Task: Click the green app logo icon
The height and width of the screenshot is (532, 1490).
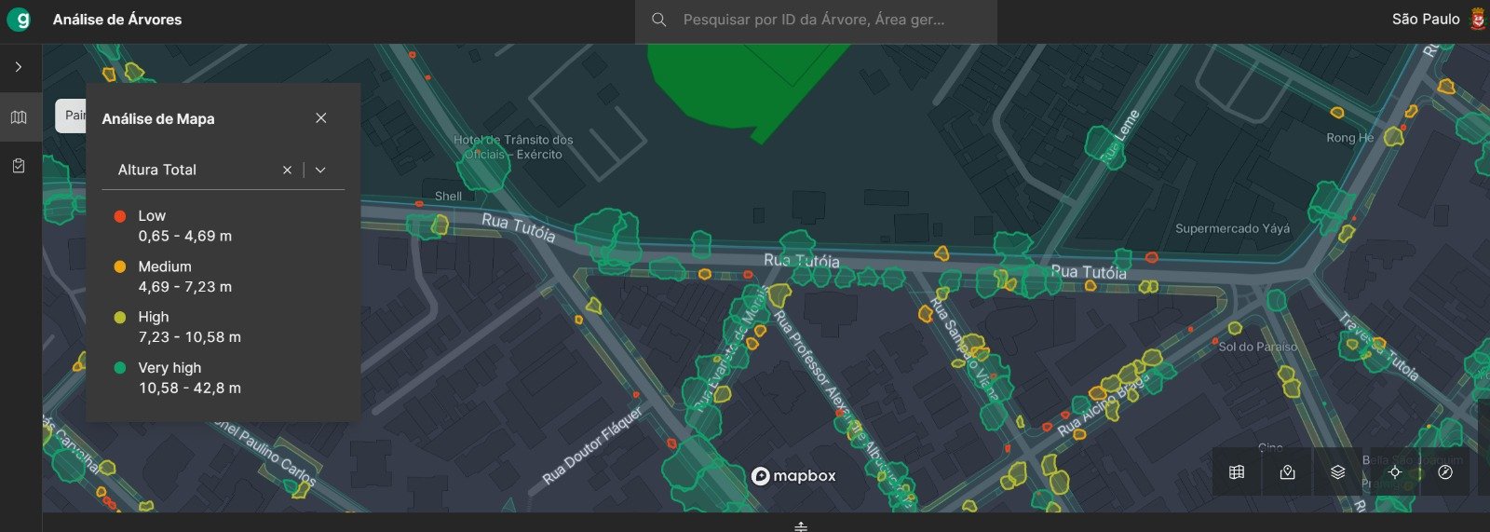Action: 19,20
